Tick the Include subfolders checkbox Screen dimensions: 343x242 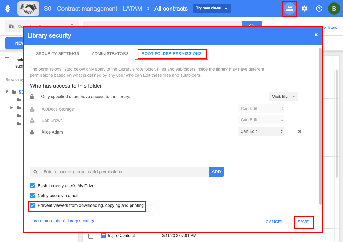pos(7,60)
